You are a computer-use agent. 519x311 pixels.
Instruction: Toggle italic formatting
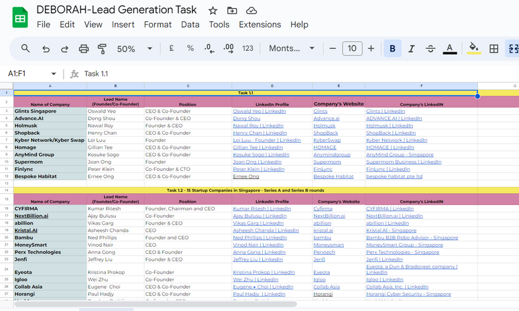(x=412, y=49)
